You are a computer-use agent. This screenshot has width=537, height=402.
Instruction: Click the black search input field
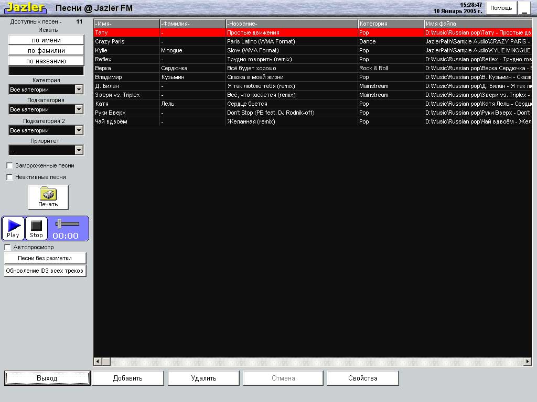coord(46,71)
